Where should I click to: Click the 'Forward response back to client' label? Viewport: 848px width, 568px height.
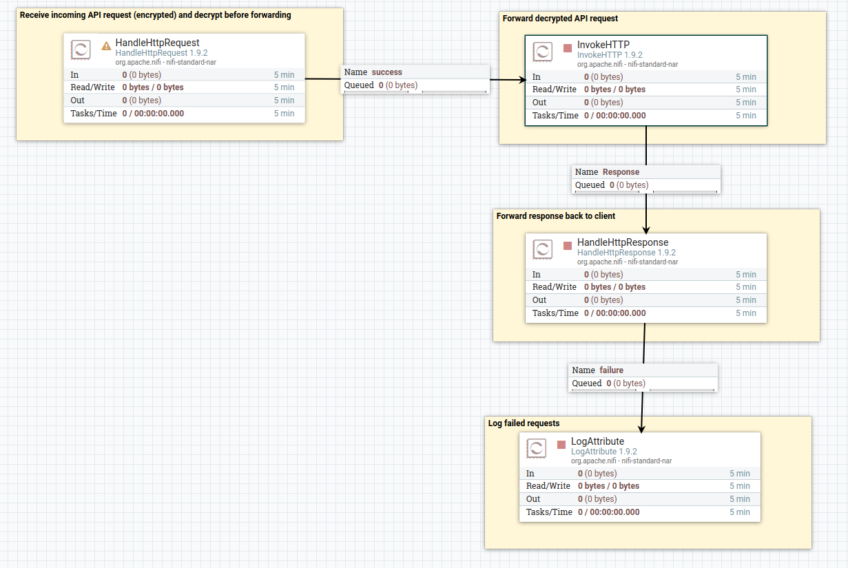click(x=556, y=216)
